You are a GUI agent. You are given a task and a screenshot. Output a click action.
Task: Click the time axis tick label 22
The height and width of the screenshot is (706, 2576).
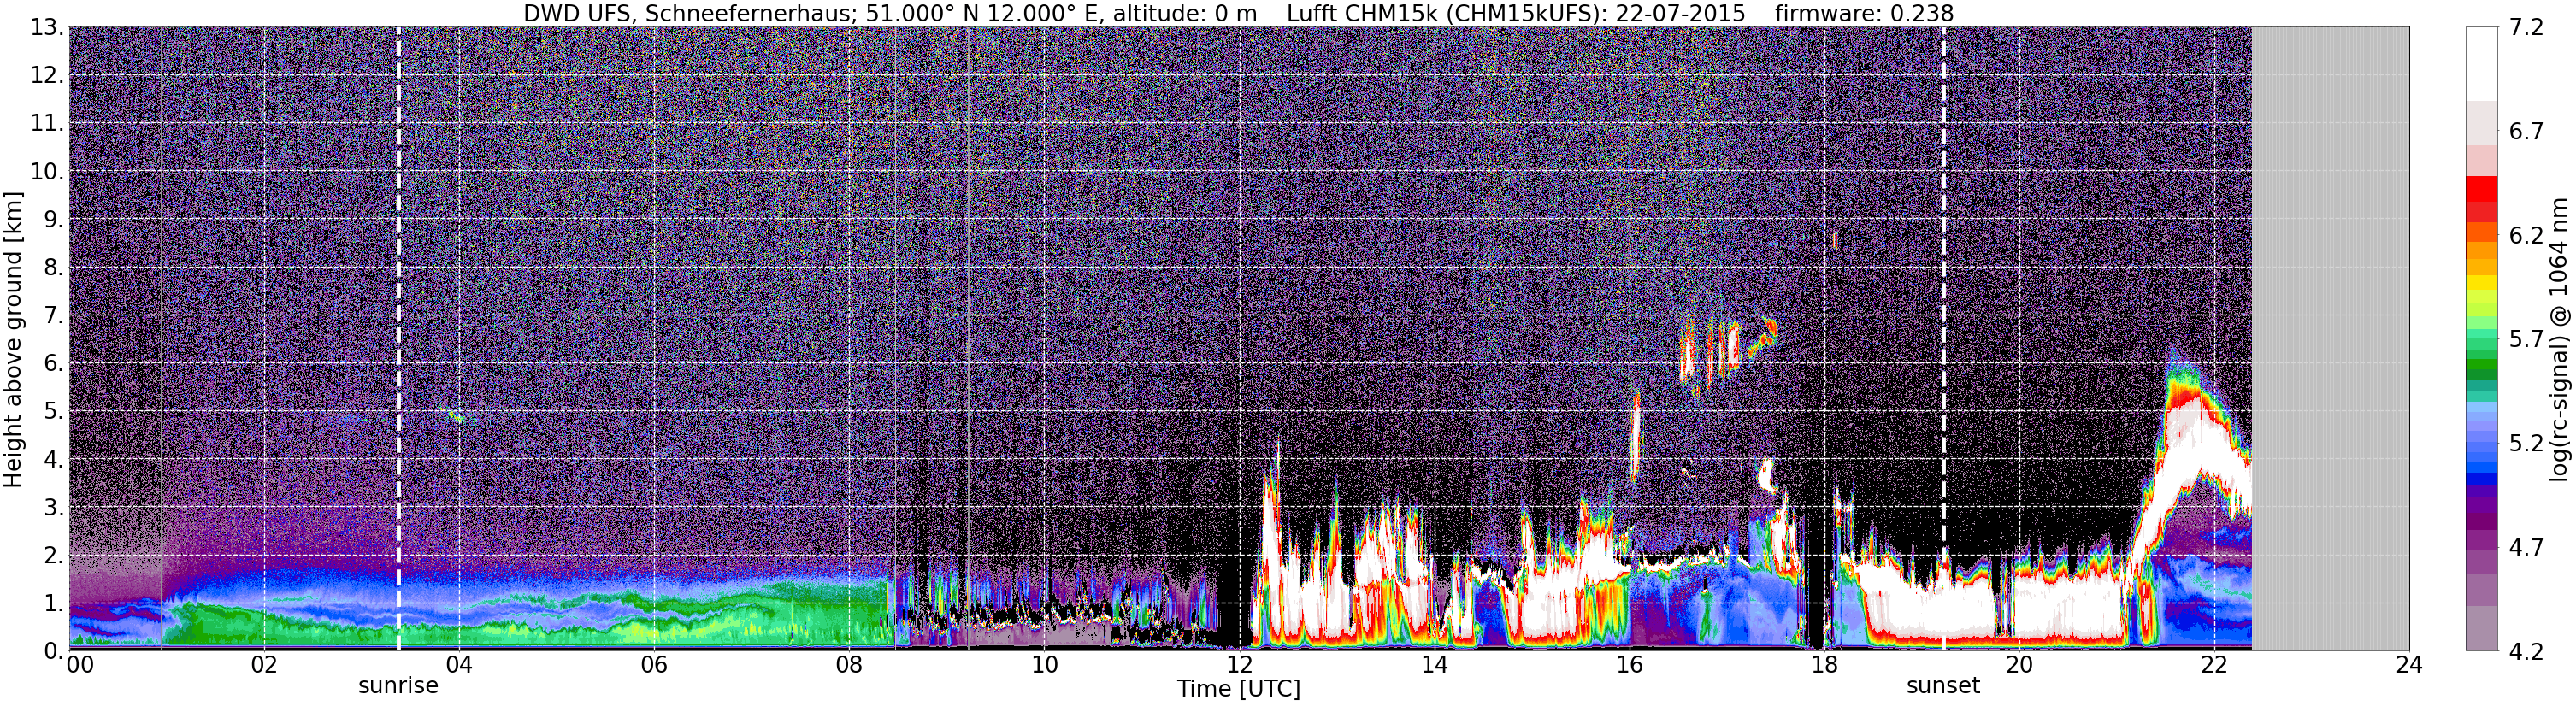pos(2214,665)
